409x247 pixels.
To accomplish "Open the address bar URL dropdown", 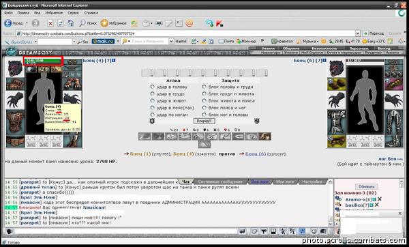I will pyautogui.click(x=357, y=33).
